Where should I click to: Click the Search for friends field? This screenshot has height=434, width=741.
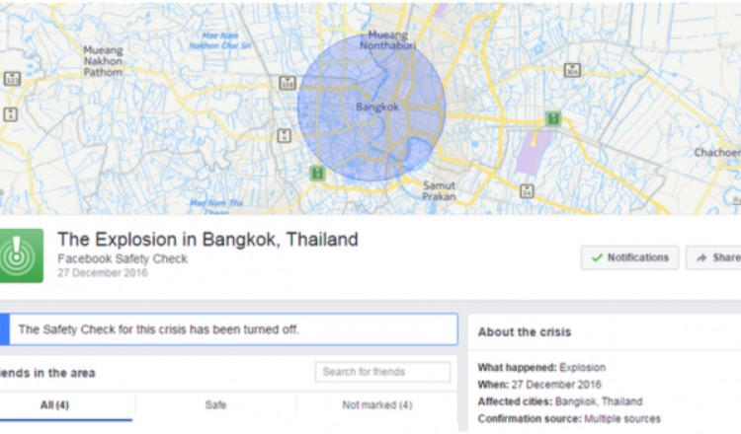381,372
